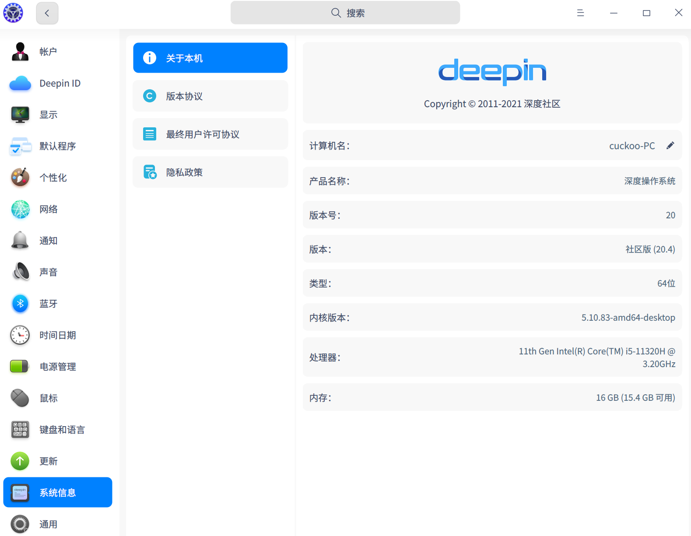Select the 声音 speaker icon
Viewport: 691px width, 536px height.
(20, 272)
